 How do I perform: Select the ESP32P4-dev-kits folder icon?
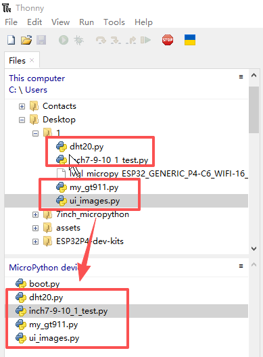coord(47,241)
